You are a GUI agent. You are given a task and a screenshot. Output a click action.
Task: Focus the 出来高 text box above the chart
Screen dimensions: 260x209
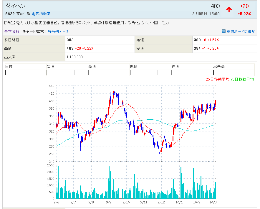(x=227, y=73)
